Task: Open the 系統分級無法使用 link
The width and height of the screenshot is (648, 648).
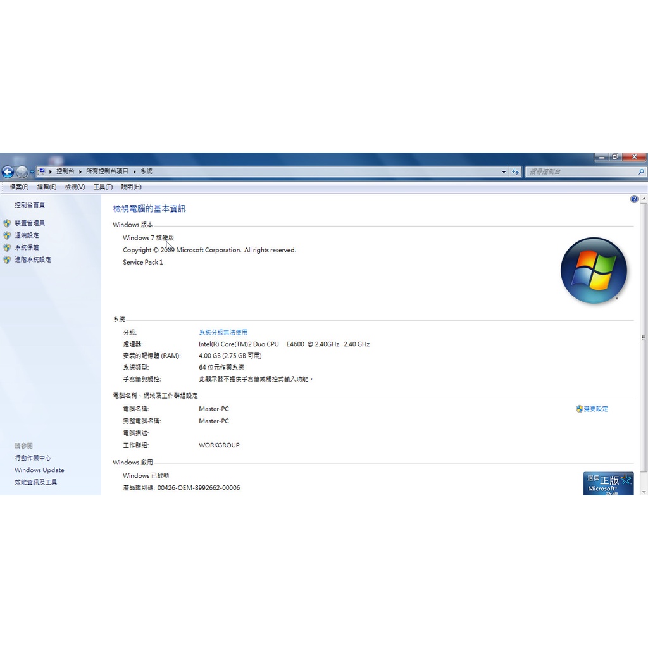Action: [x=223, y=332]
